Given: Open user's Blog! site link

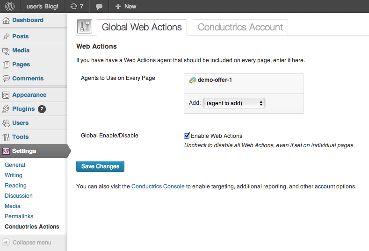Looking at the screenshot, I should click(42, 7).
